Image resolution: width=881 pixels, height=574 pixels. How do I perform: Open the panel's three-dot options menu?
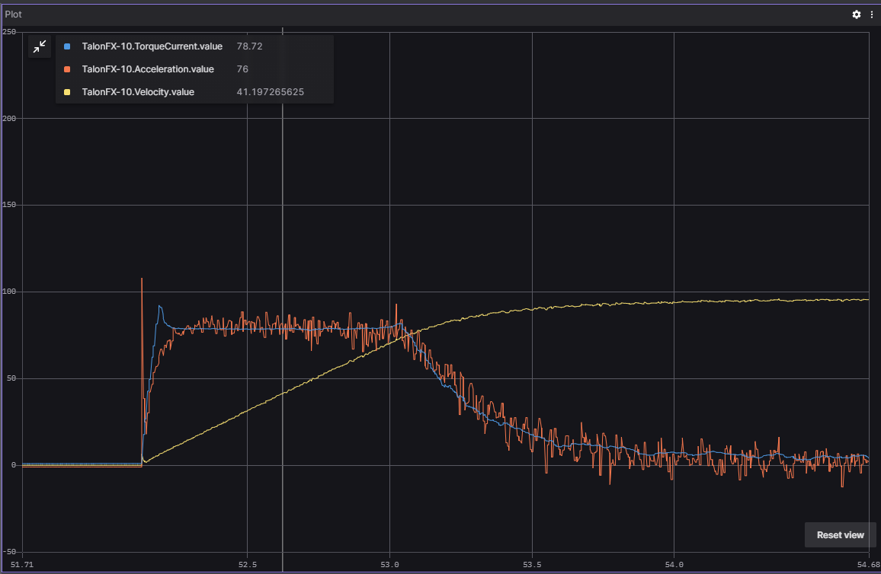pos(872,14)
